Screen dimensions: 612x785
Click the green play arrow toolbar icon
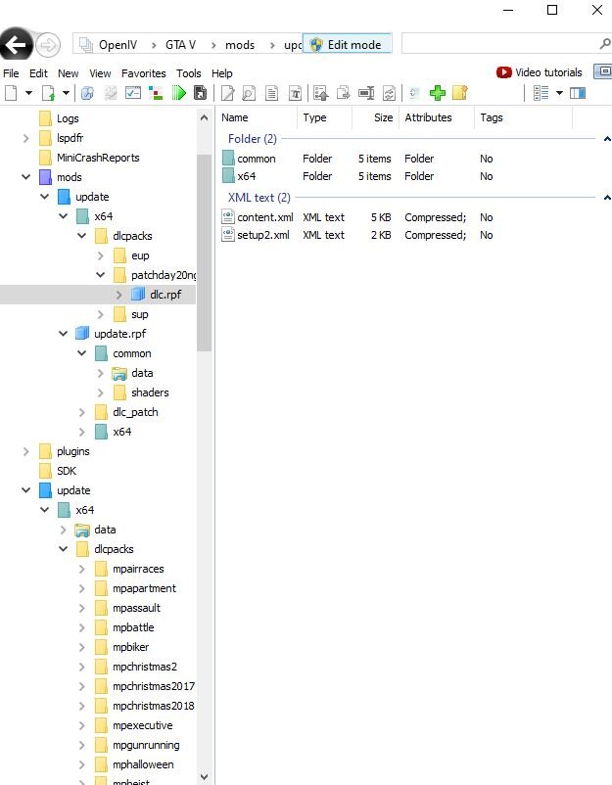[179, 93]
